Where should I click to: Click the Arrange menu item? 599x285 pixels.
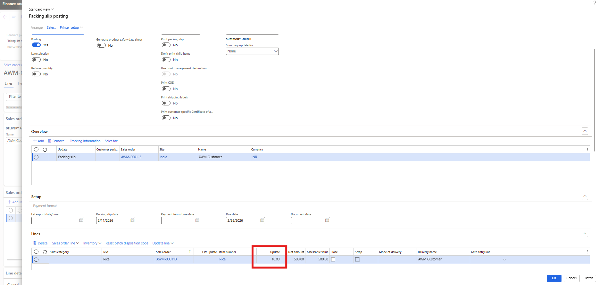click(x=37, y=27)
